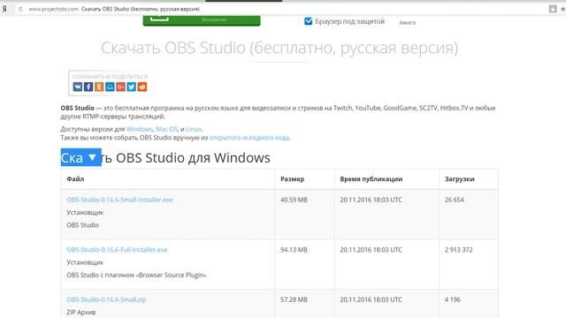Uncheck the 'Браузер под защитой' checkbox
This screenshot has width=566, height=318.
click(x=309, y=21)
